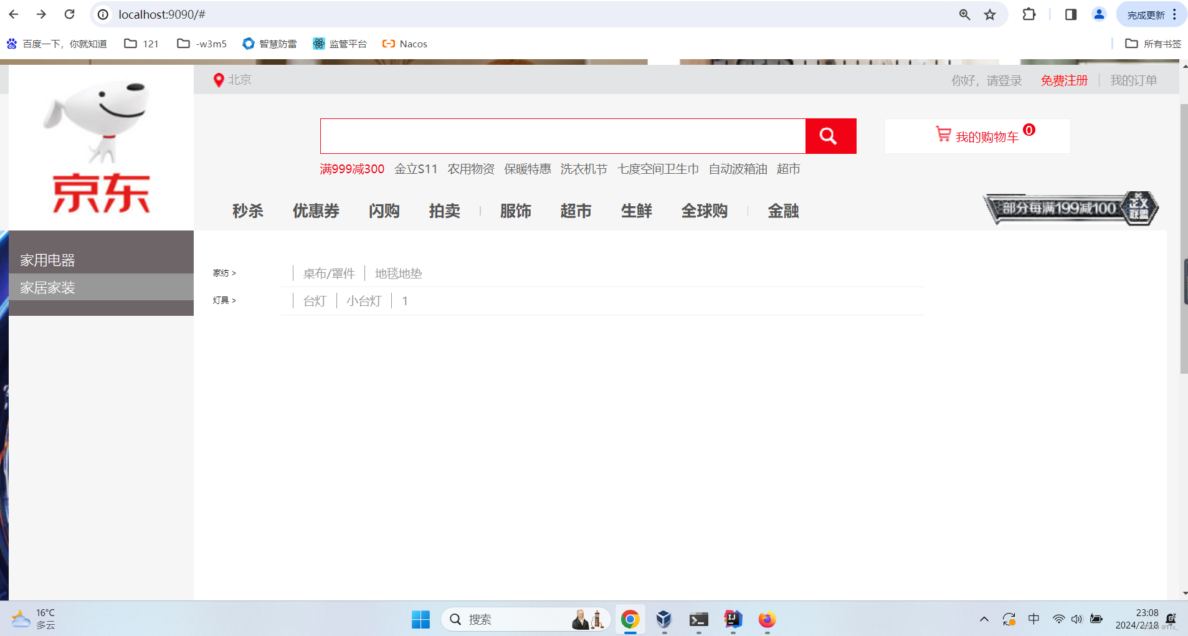Reload the page with refresh icon
This screenshot has width=1188, height=636.
tap(70, 14)
